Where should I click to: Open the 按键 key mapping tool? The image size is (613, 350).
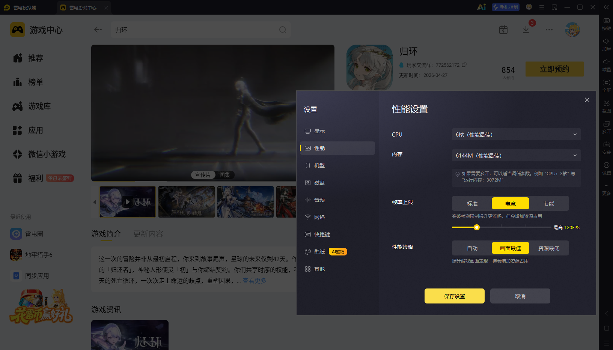(x=606, y=24)
